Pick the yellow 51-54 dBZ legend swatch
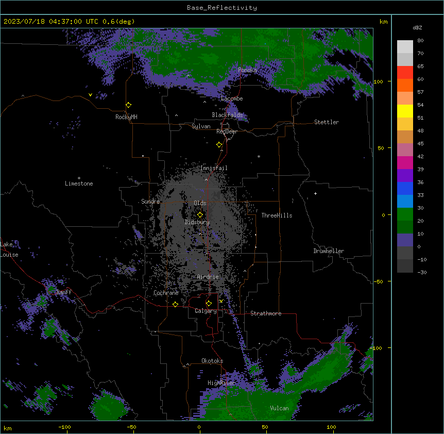 [405, 111]
